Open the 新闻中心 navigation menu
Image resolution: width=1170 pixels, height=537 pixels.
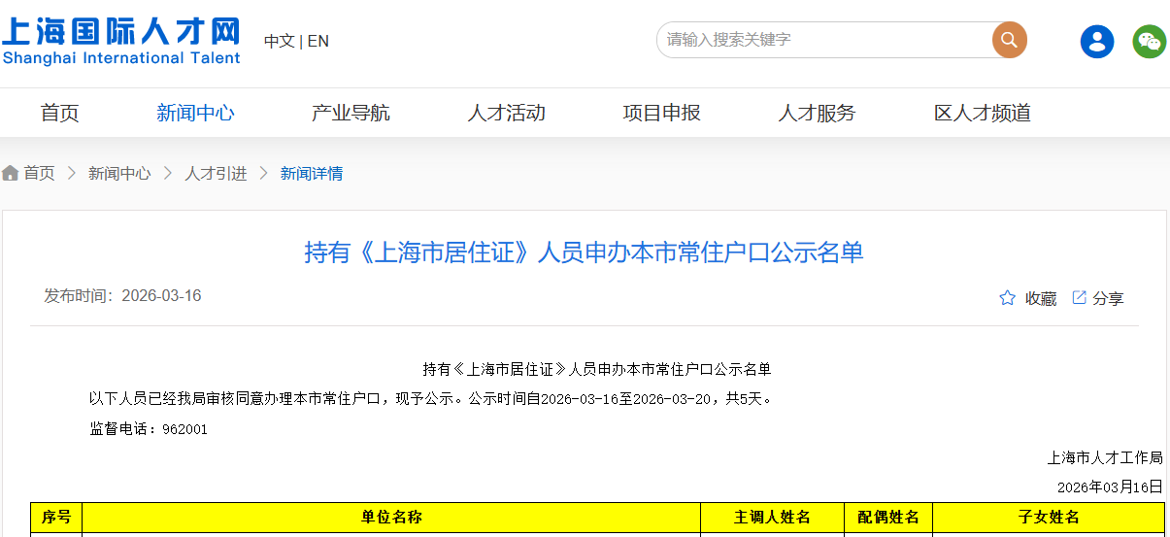coord(195,113)
